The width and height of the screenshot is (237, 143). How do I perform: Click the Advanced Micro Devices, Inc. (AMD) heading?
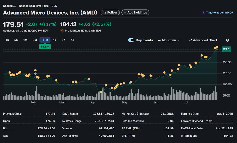[x=50, y=13]
